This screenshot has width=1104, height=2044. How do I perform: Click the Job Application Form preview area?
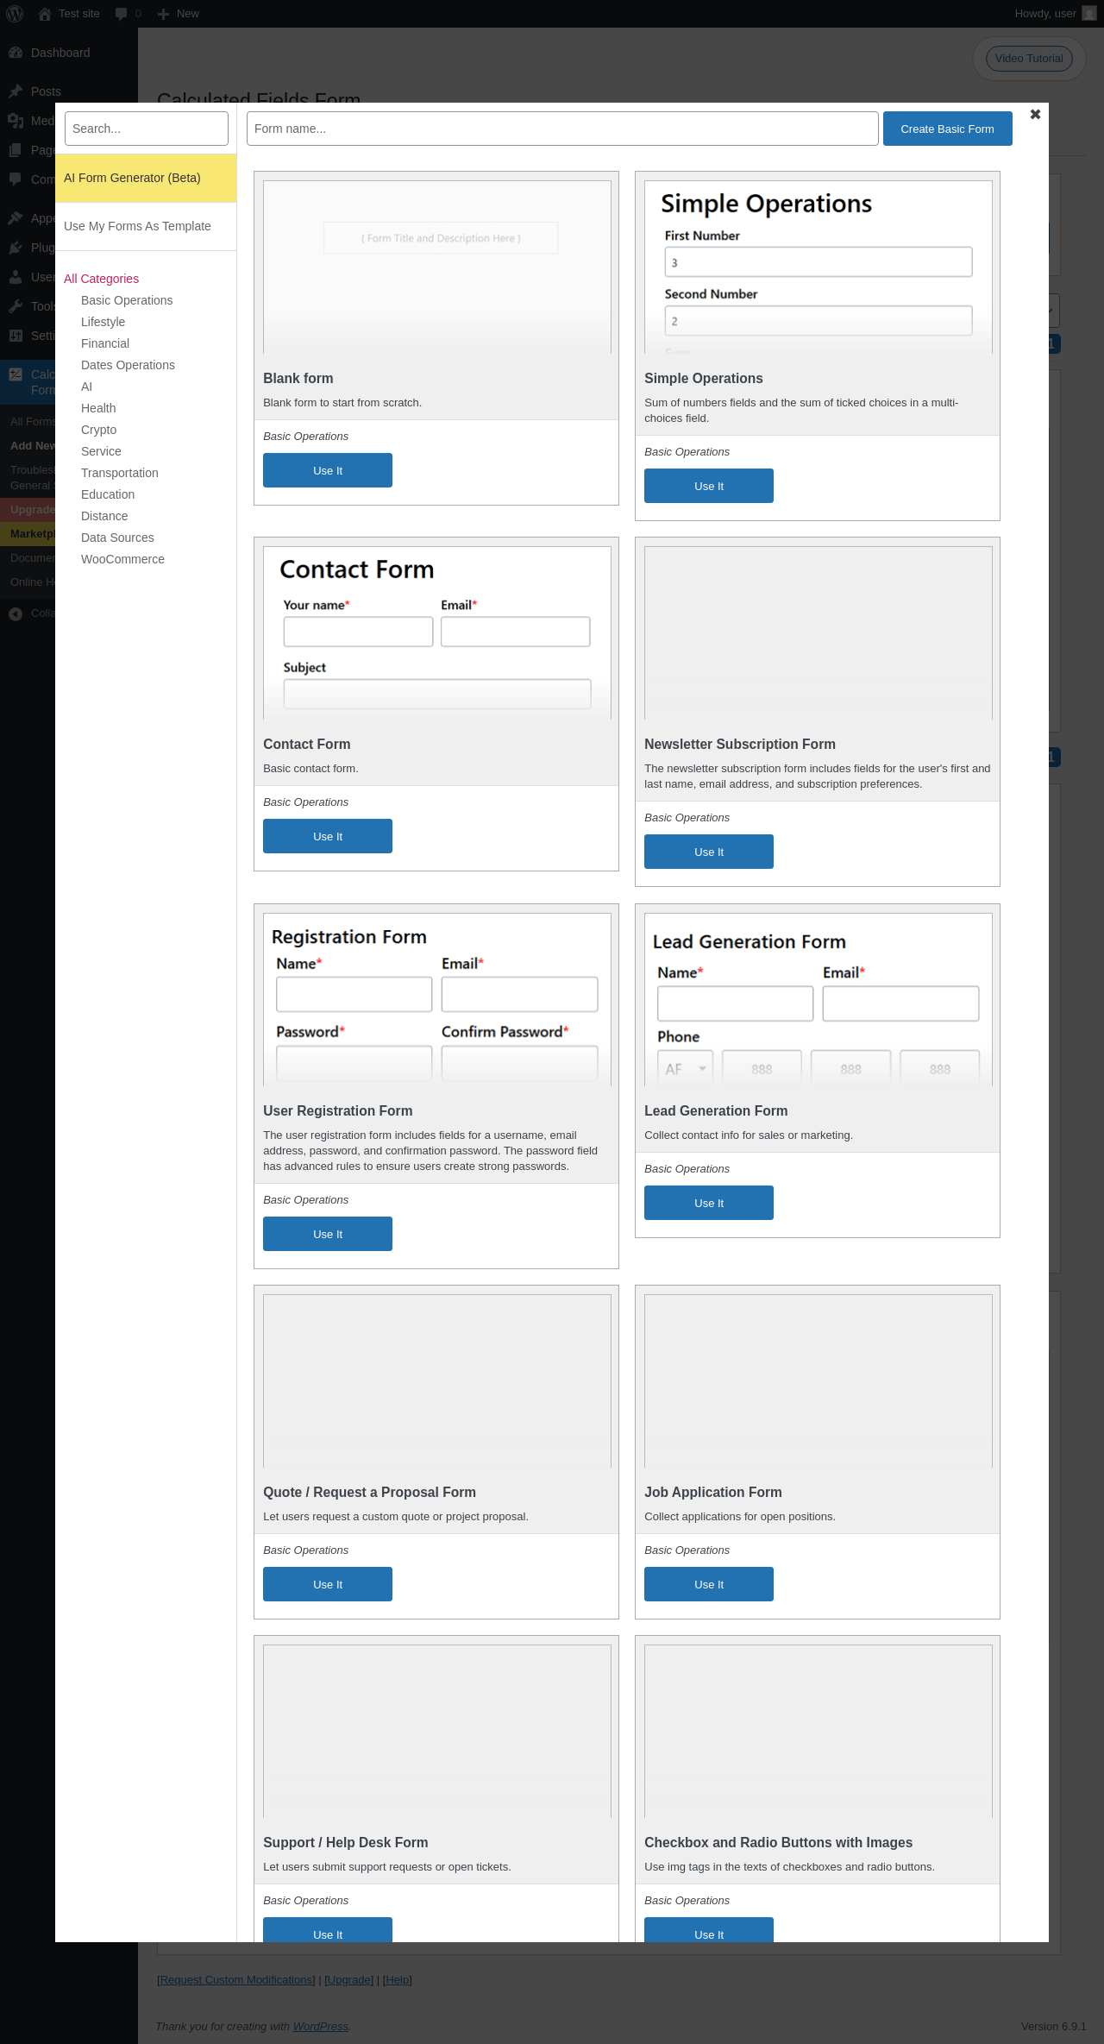tap(819, 1380)
